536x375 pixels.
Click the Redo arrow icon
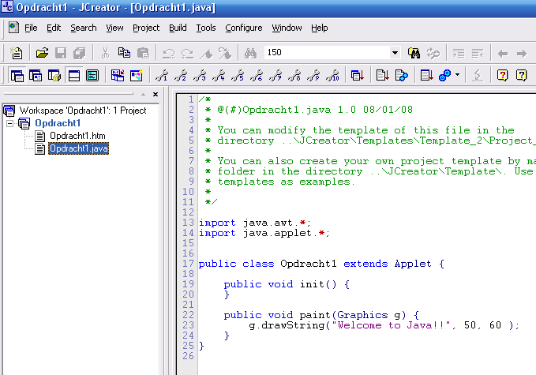coord(187,54)
